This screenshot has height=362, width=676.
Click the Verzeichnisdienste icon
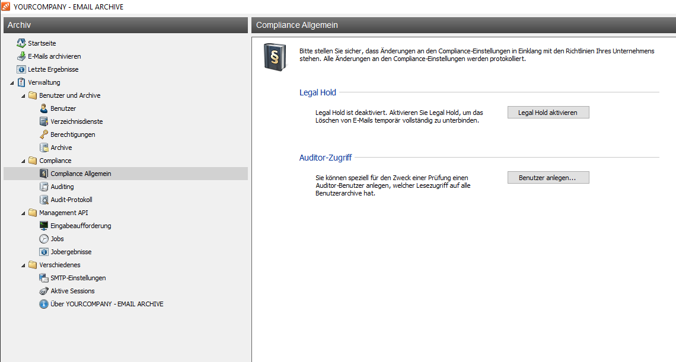pos(44,121)
